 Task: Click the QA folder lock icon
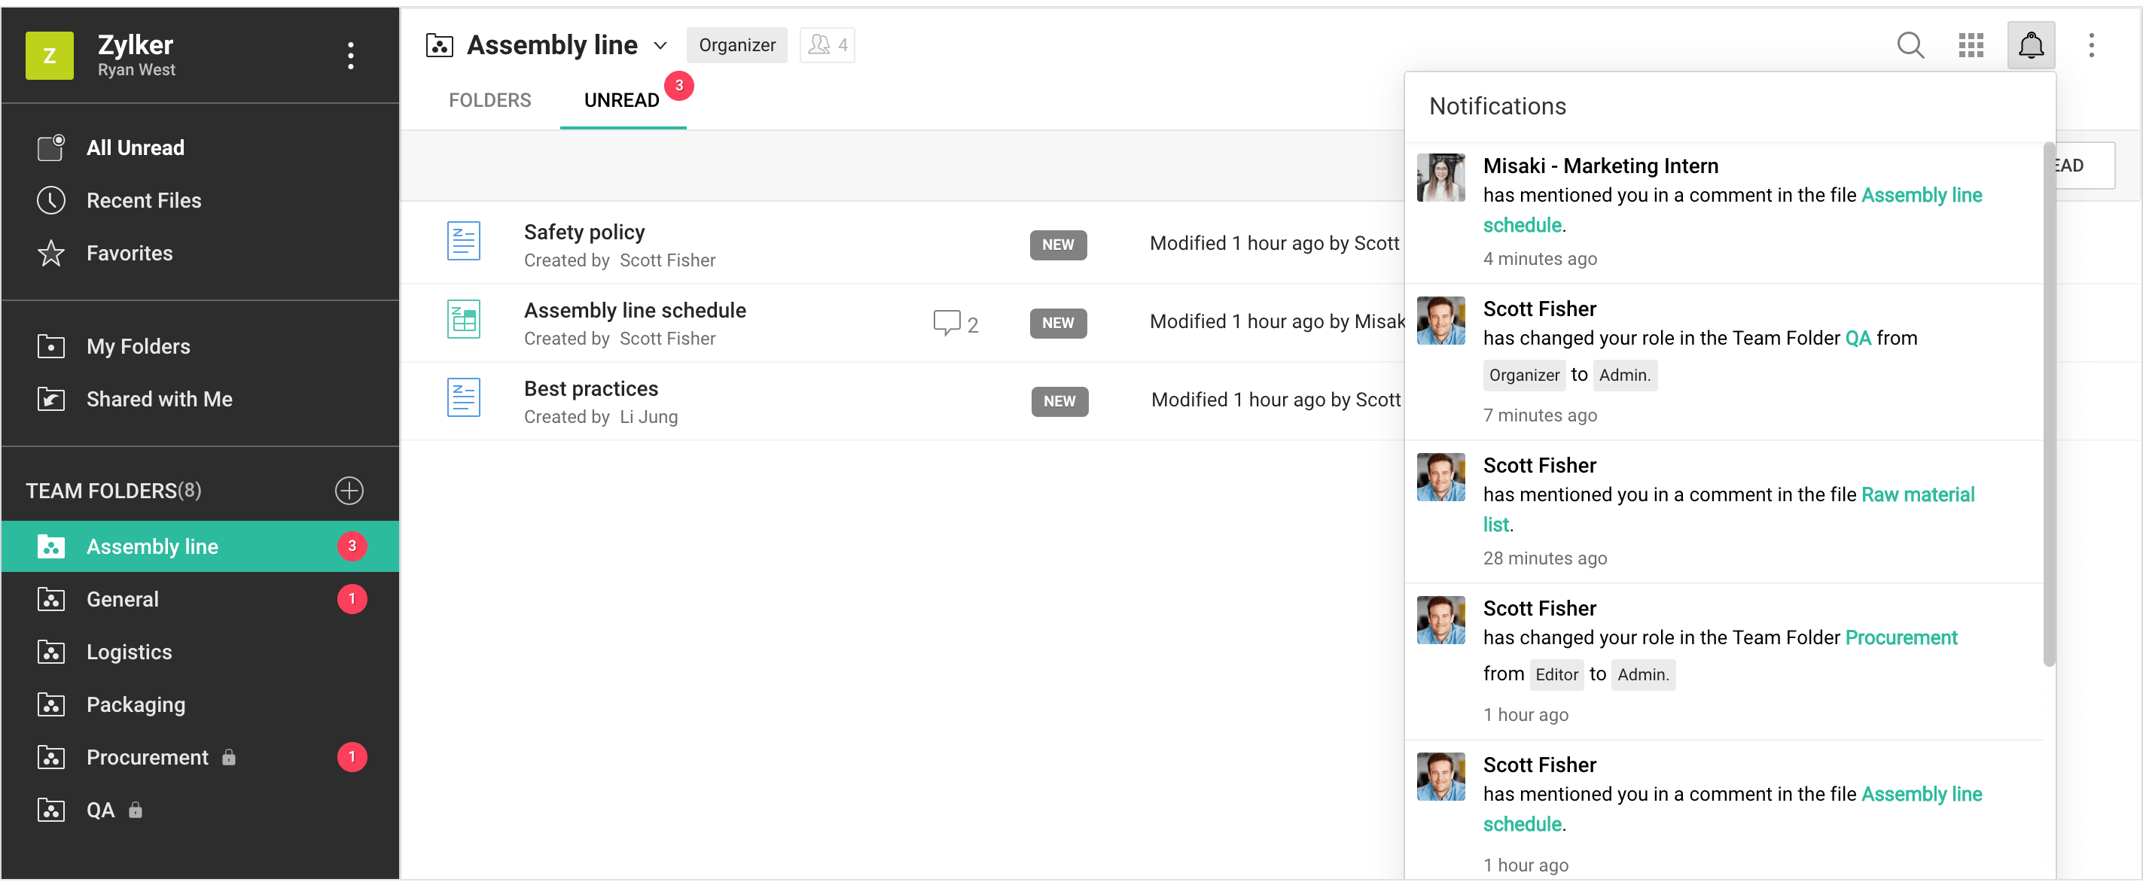point(136,810)
